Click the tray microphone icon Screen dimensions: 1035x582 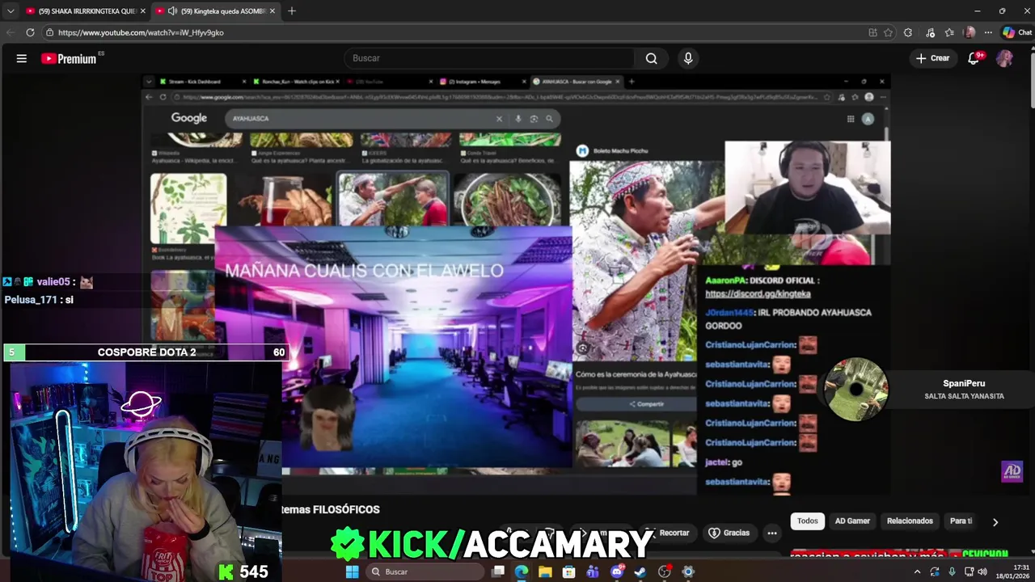click(x=952, y=571)
